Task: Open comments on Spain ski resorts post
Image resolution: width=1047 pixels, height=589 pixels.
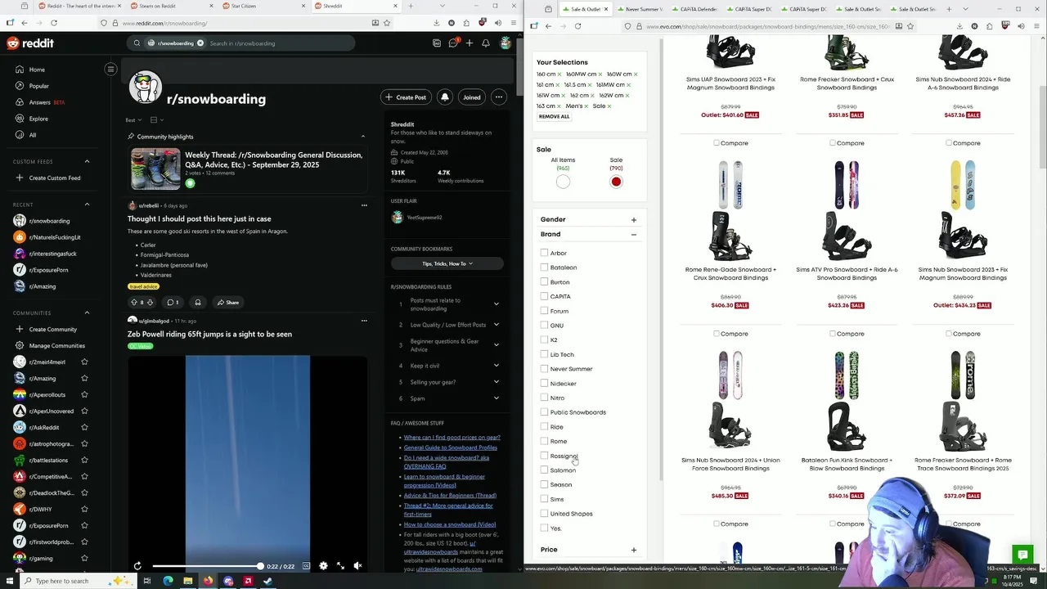Action: [173, 303]
